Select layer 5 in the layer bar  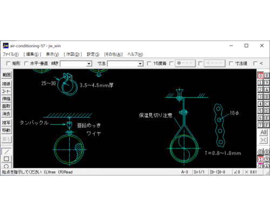click(260, 111)
